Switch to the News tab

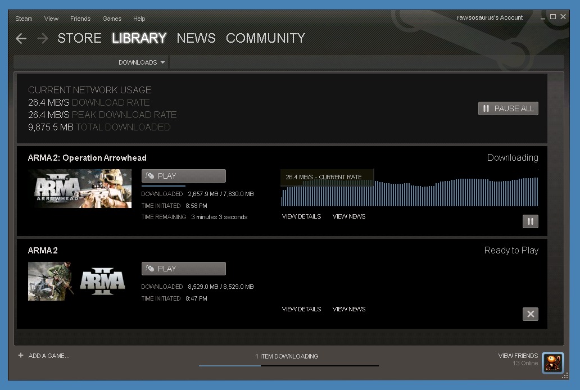pos(196,38)
